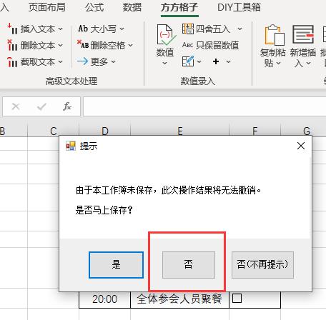Expand the 截取文本 dropdown arrow
This screenshot has height=320, width=326.
60,62
